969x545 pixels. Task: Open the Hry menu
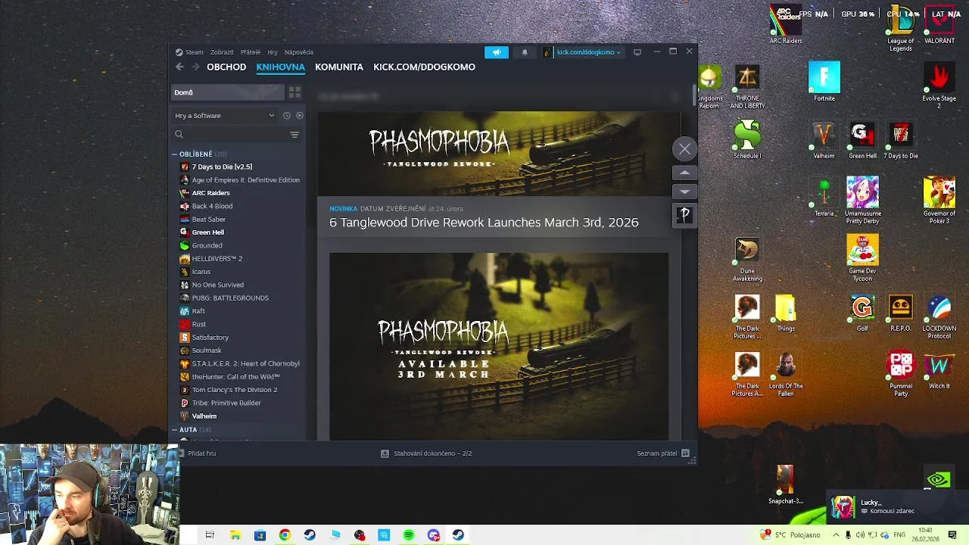(x=273, y=52)
